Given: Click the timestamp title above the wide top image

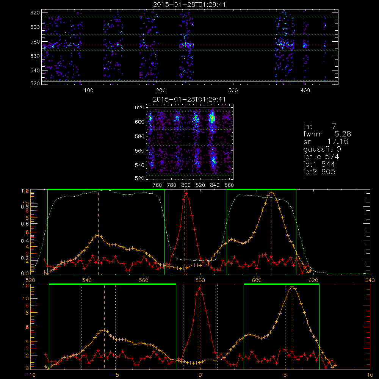Looking at the screenshot, I should click(x=189, y=5).
